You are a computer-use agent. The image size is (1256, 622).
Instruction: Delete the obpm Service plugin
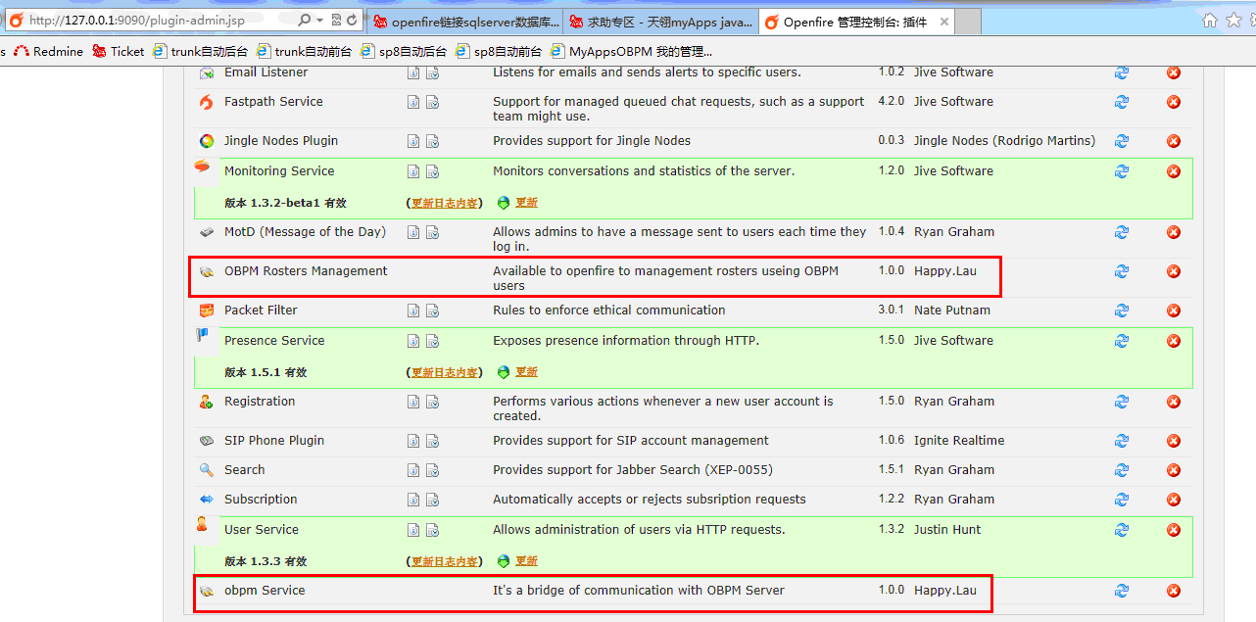pos(1174,591)
